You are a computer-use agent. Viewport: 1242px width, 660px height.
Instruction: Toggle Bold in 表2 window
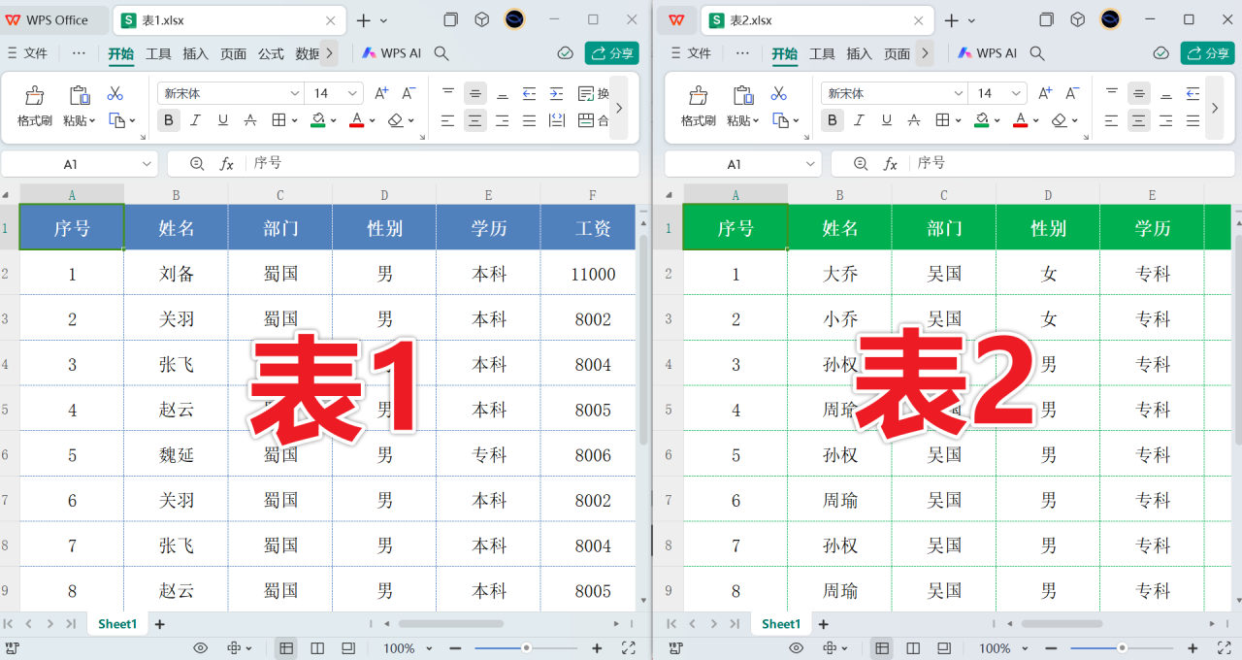[x=833, y=120]
